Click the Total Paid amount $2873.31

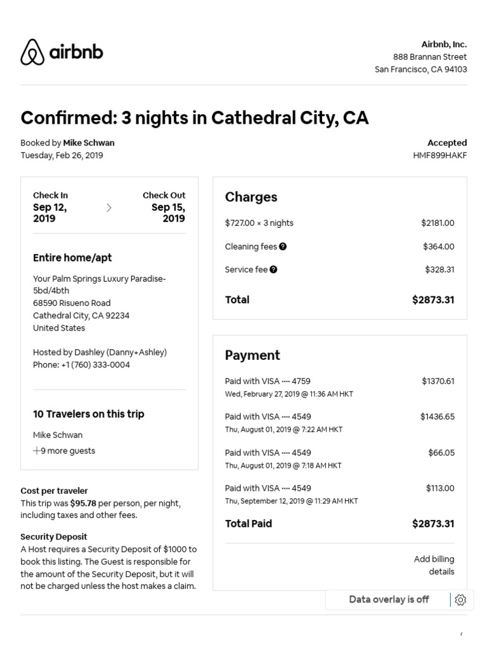pos(433,524)
